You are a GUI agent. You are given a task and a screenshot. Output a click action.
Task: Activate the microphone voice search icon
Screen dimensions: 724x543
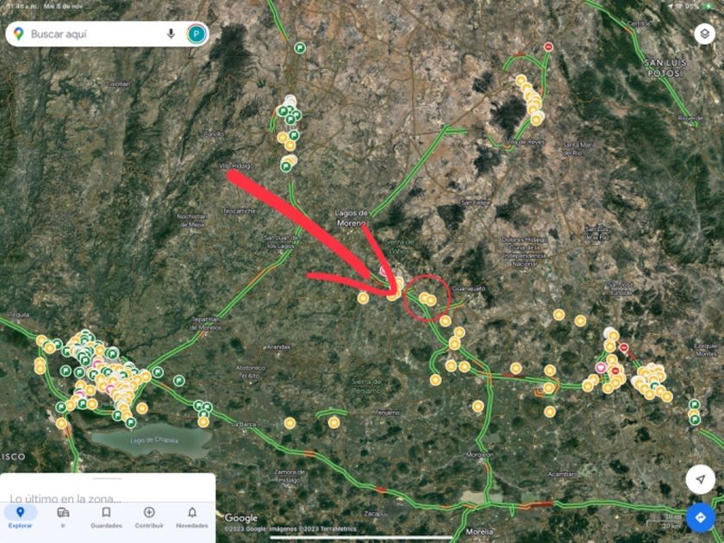tap(171, 34)
